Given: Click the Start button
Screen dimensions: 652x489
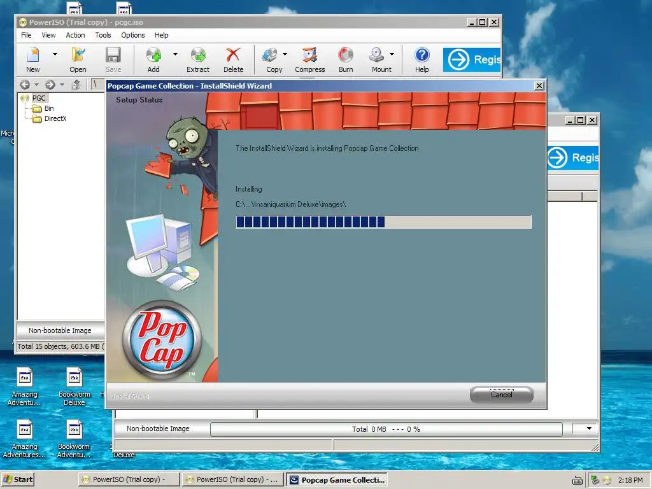Looking at the screenshot, I should [17, 479].
